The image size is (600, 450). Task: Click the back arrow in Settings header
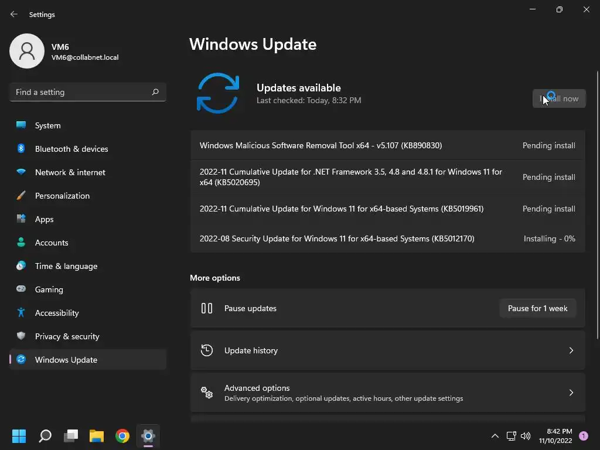[14, 14]
